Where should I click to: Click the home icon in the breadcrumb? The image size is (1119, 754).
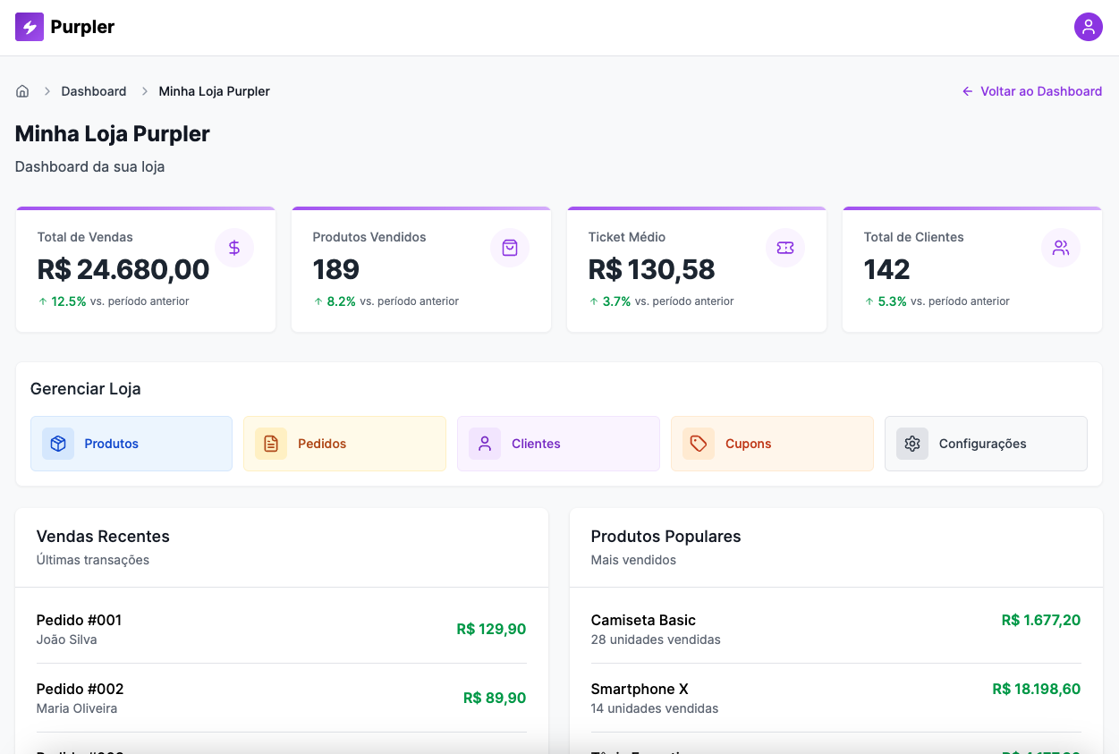pos(22,90)
